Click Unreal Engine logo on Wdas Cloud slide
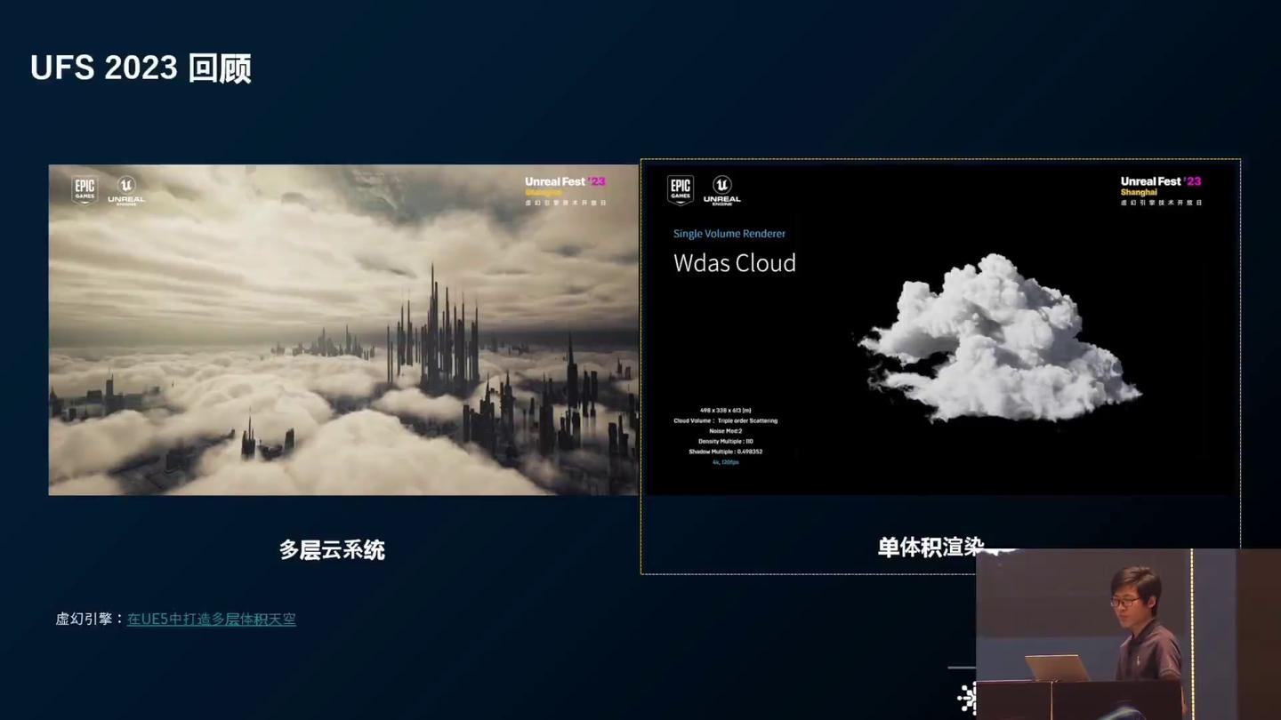Viewport: 1281px width, 720px height. [721, 190]
